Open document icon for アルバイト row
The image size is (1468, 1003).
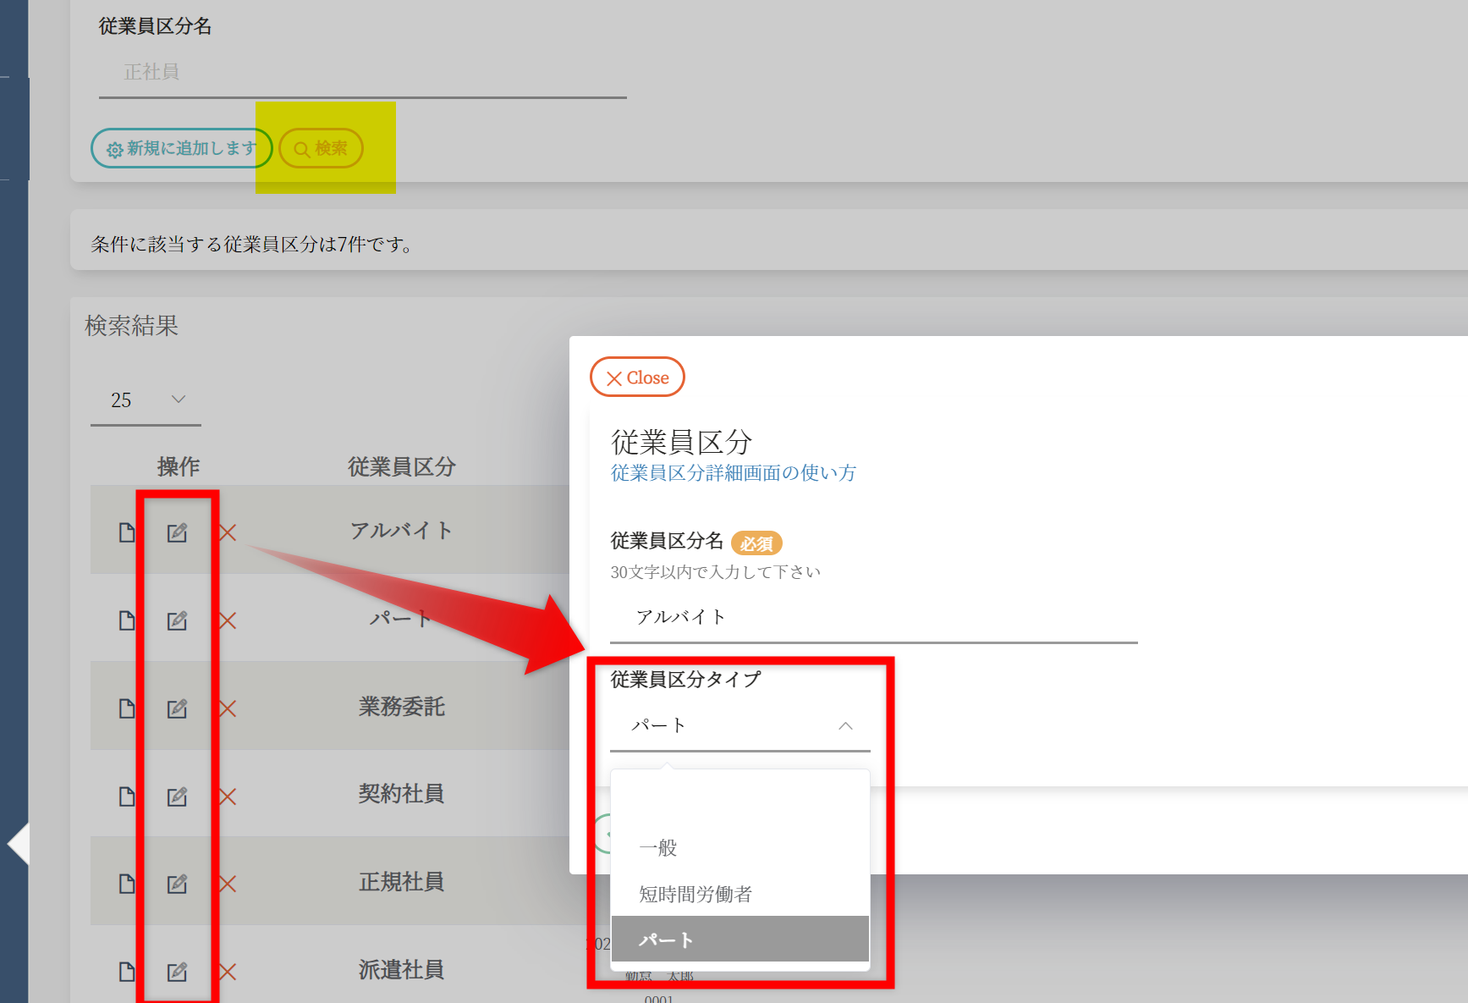pyautogui.click(x=127, y=532)
